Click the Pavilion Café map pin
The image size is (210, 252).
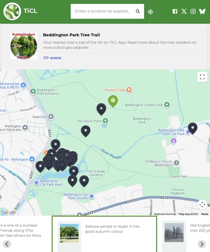pos(129,90)
